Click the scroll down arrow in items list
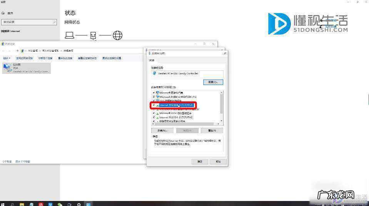Image resolution: width=369 pixels, height=206 pixels. pos(222,121)
